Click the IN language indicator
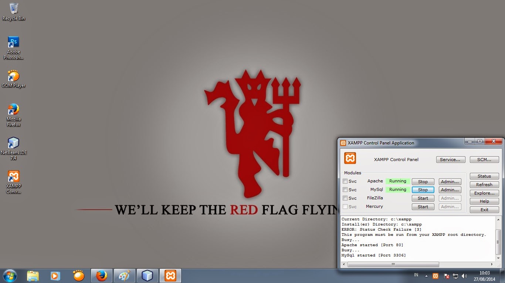The width and height of the screenshot is (505, 283). coord(416,275)
